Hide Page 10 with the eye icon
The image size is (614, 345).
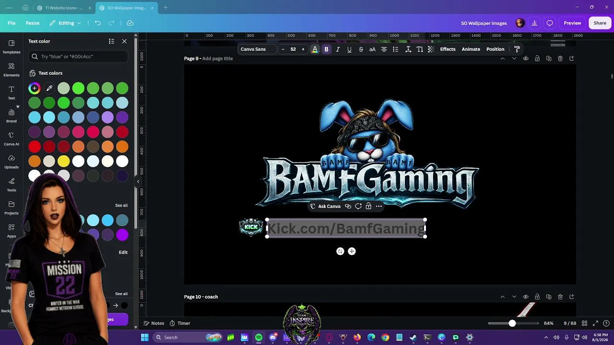(526, 297)
